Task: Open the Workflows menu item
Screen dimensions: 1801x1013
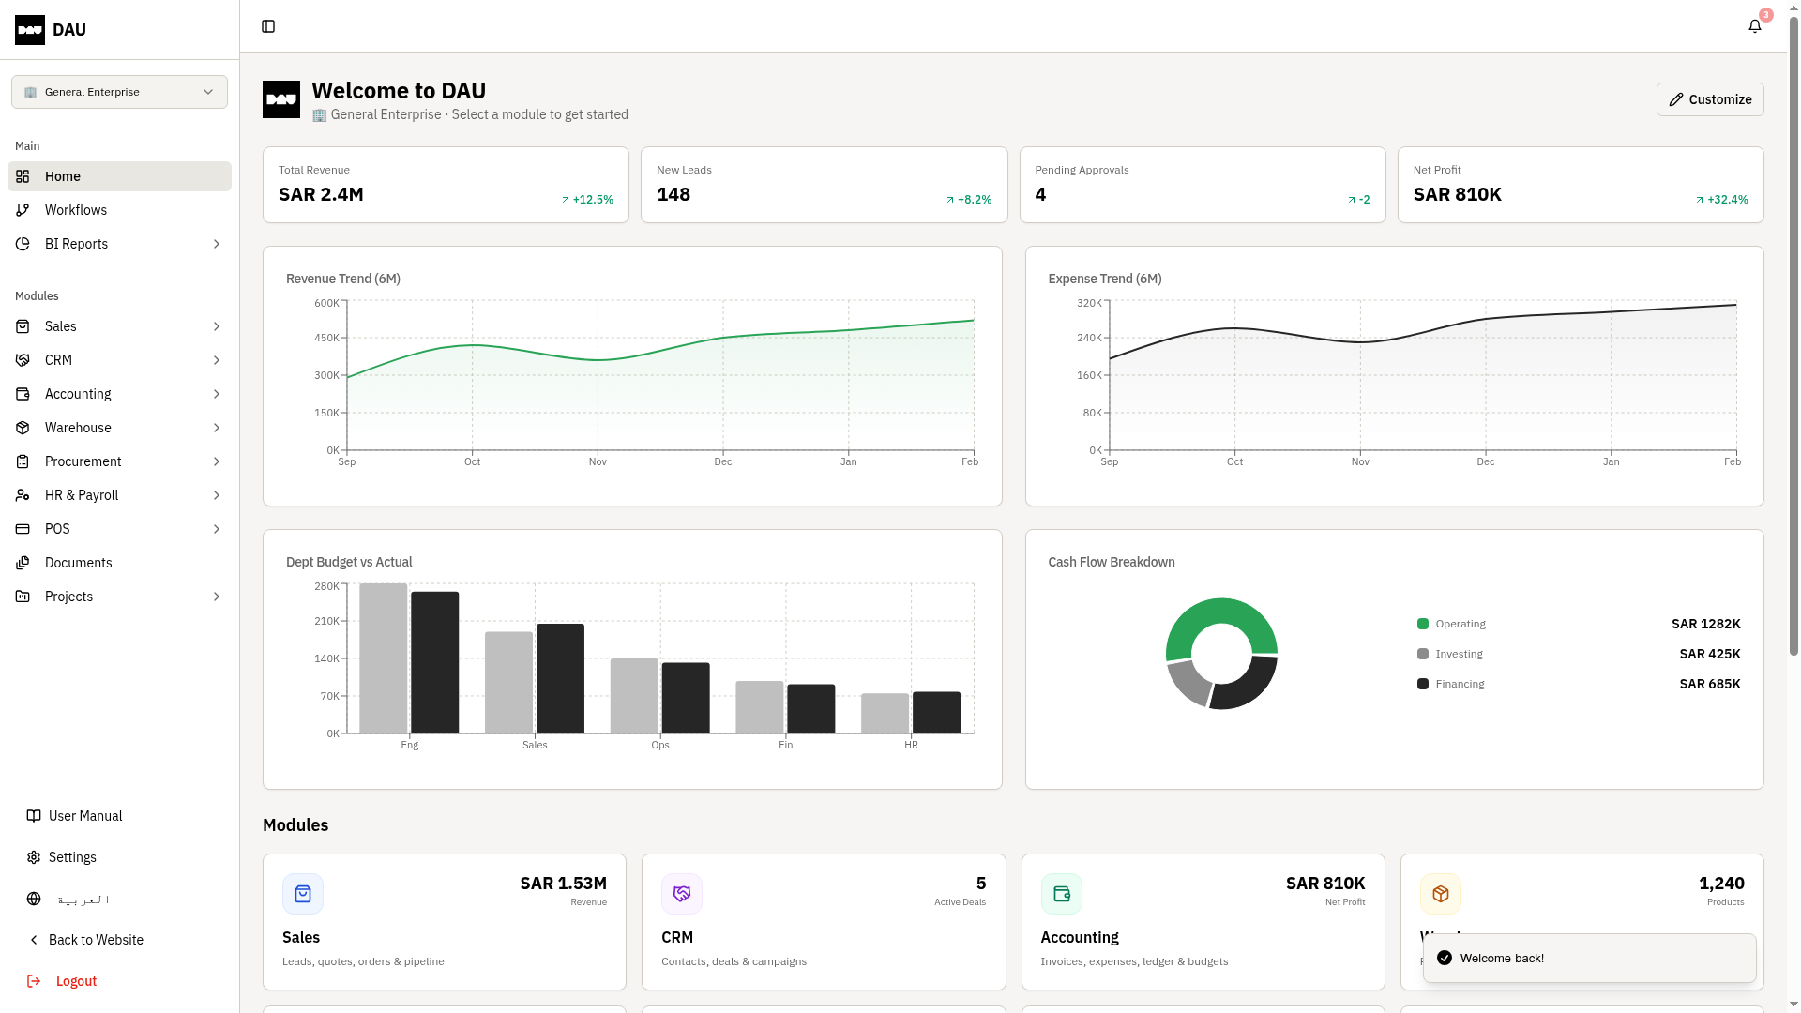Action: [76, 210]
